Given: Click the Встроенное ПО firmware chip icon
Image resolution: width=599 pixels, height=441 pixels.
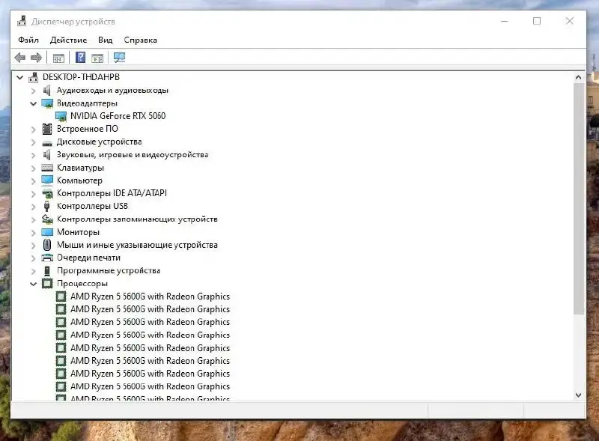Looking at the screenshot, I should click(x=47, y=129).
